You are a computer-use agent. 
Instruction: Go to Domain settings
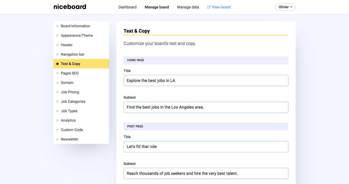(x=67, y=83)
